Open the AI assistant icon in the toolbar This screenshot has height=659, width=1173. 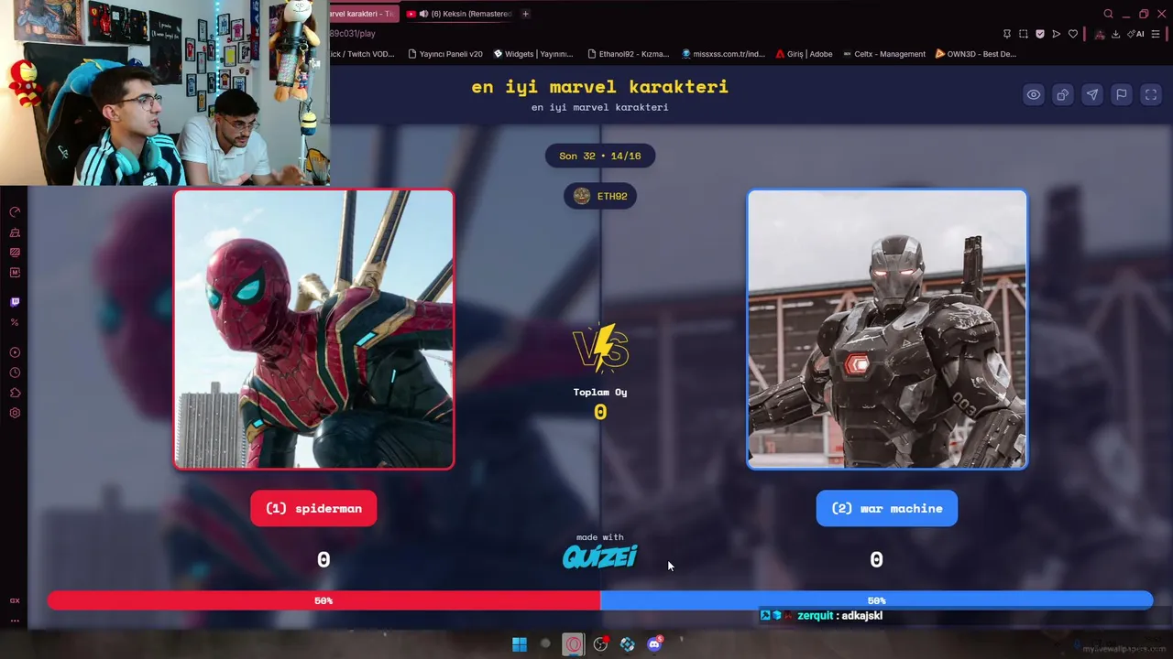click(1137, 34)
